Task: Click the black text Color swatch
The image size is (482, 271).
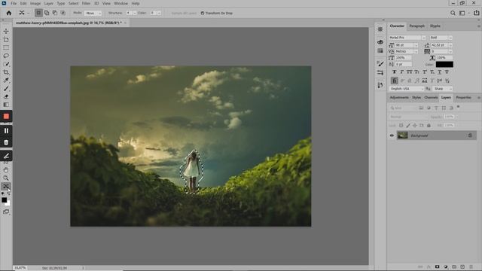Action: coord(444,64)
